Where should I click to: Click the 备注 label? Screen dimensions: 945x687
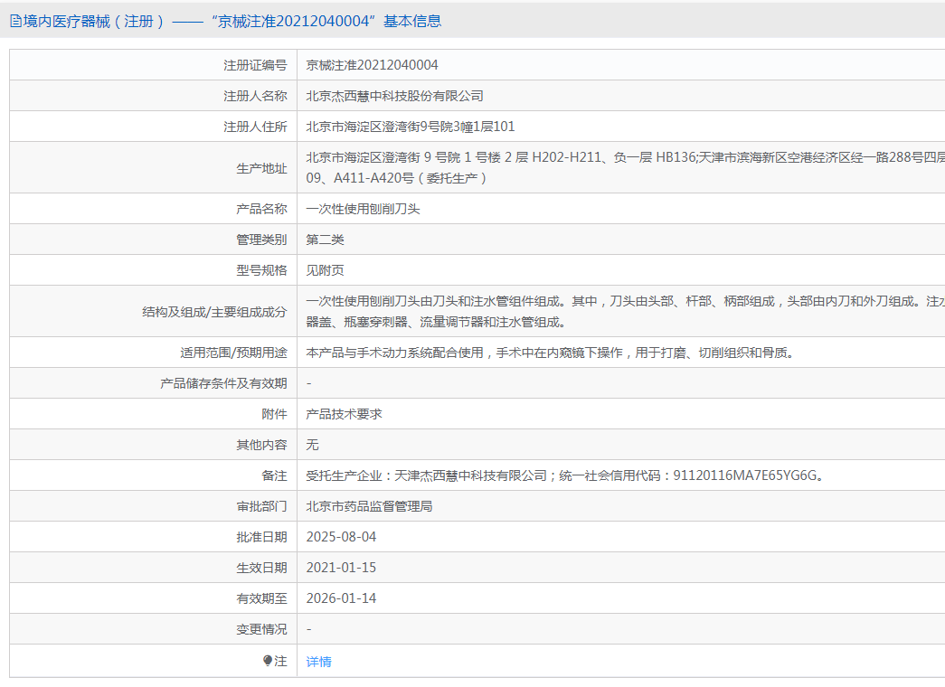pyautogui.click(x=274, y=475)
